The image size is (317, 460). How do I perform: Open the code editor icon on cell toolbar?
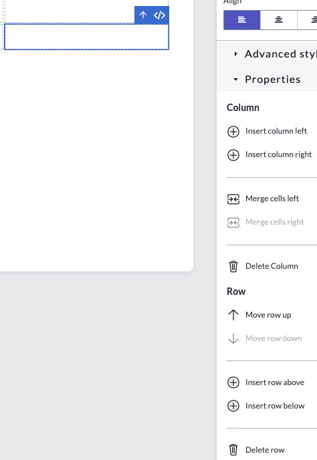point(159,15)
